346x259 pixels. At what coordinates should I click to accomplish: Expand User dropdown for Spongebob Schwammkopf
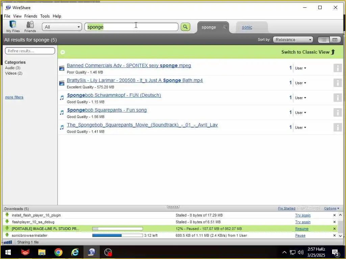300,97
